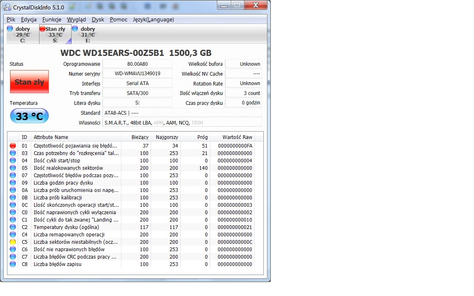Click the Próg column header
This screenshot has height=296, width=474.
[195, 137]
